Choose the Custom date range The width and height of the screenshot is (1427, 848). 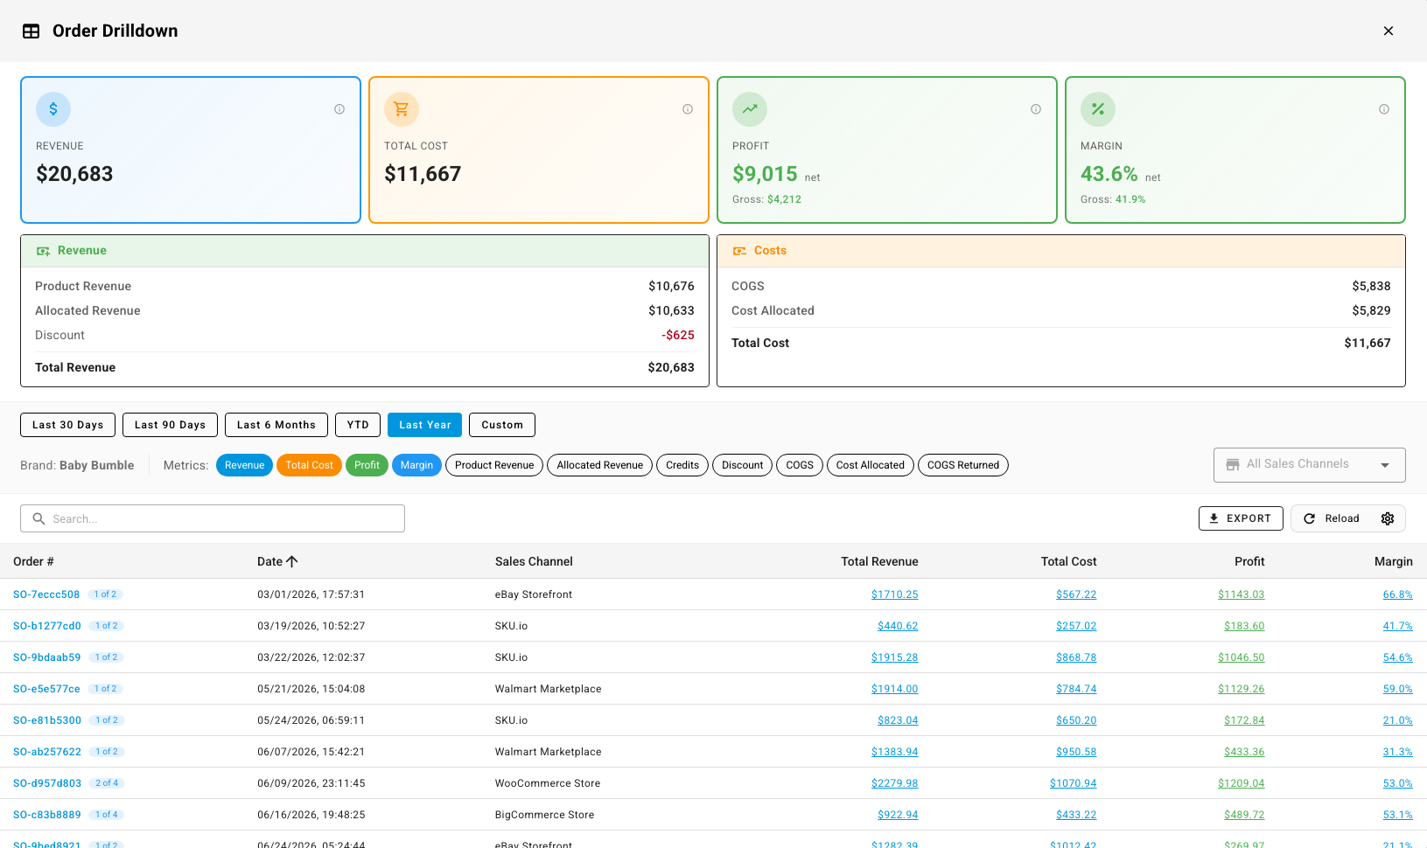[x=502, y=425]
